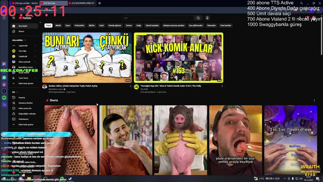Viewport: 323px width, 182px height.
Task: Select the Tümü filter chip
Action: pyautogui.click(x=48, y=26)
